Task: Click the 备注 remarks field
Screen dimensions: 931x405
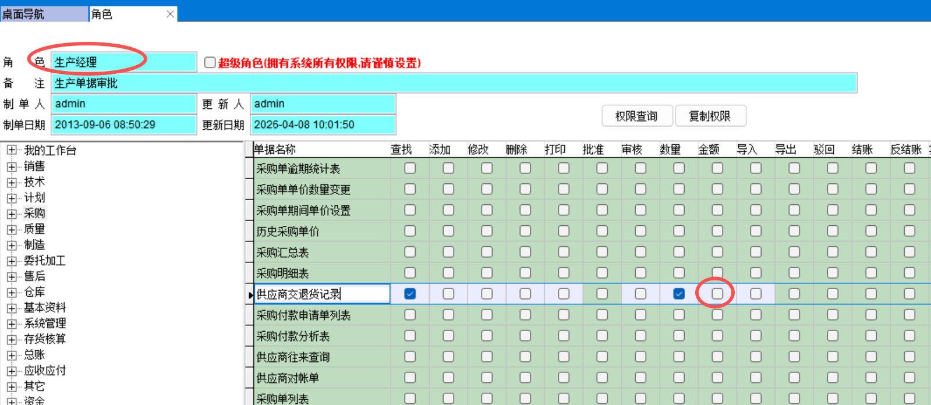Action: click(454, 83)
